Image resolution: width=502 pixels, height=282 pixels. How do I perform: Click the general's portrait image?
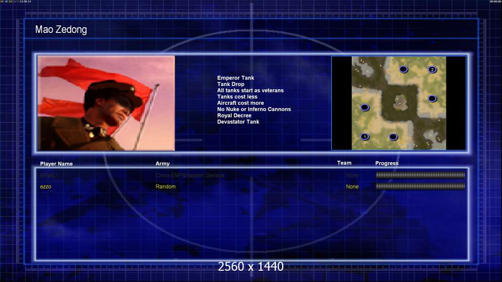point(106,103)
